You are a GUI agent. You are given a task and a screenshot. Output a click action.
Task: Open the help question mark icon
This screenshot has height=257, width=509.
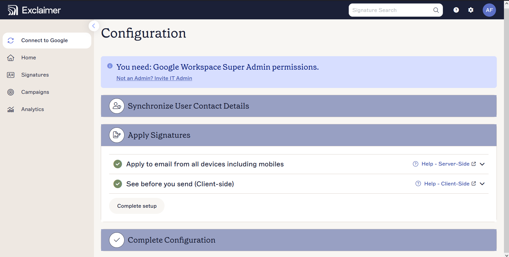coord(456,10)
